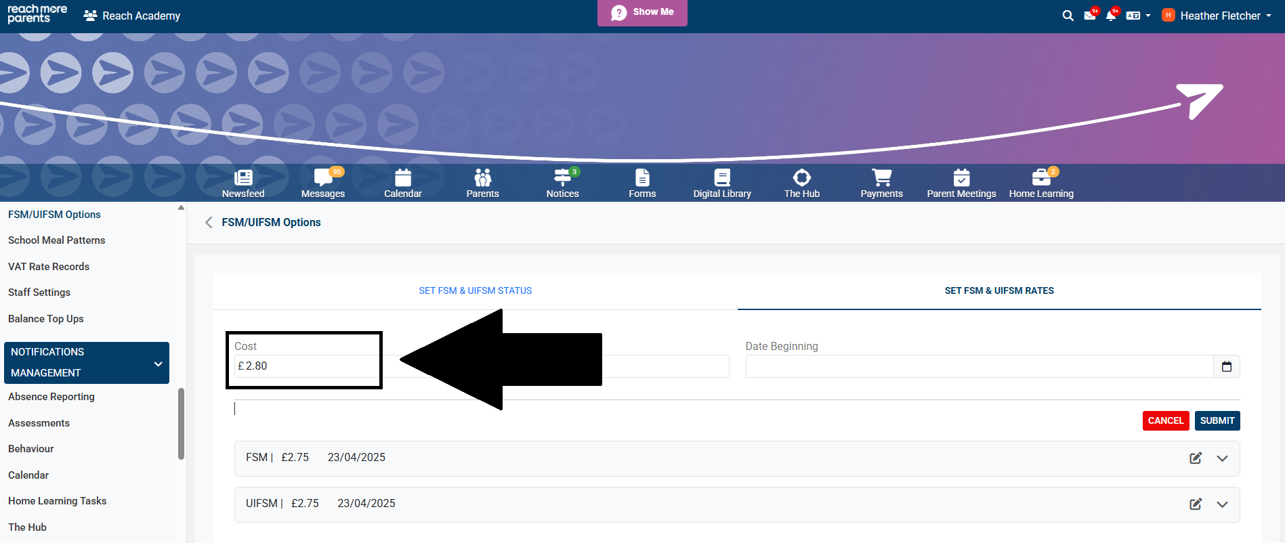Click the sidebar vertical scrollbar
This screenshot has width=1285, height=543.
pos(181,423)
